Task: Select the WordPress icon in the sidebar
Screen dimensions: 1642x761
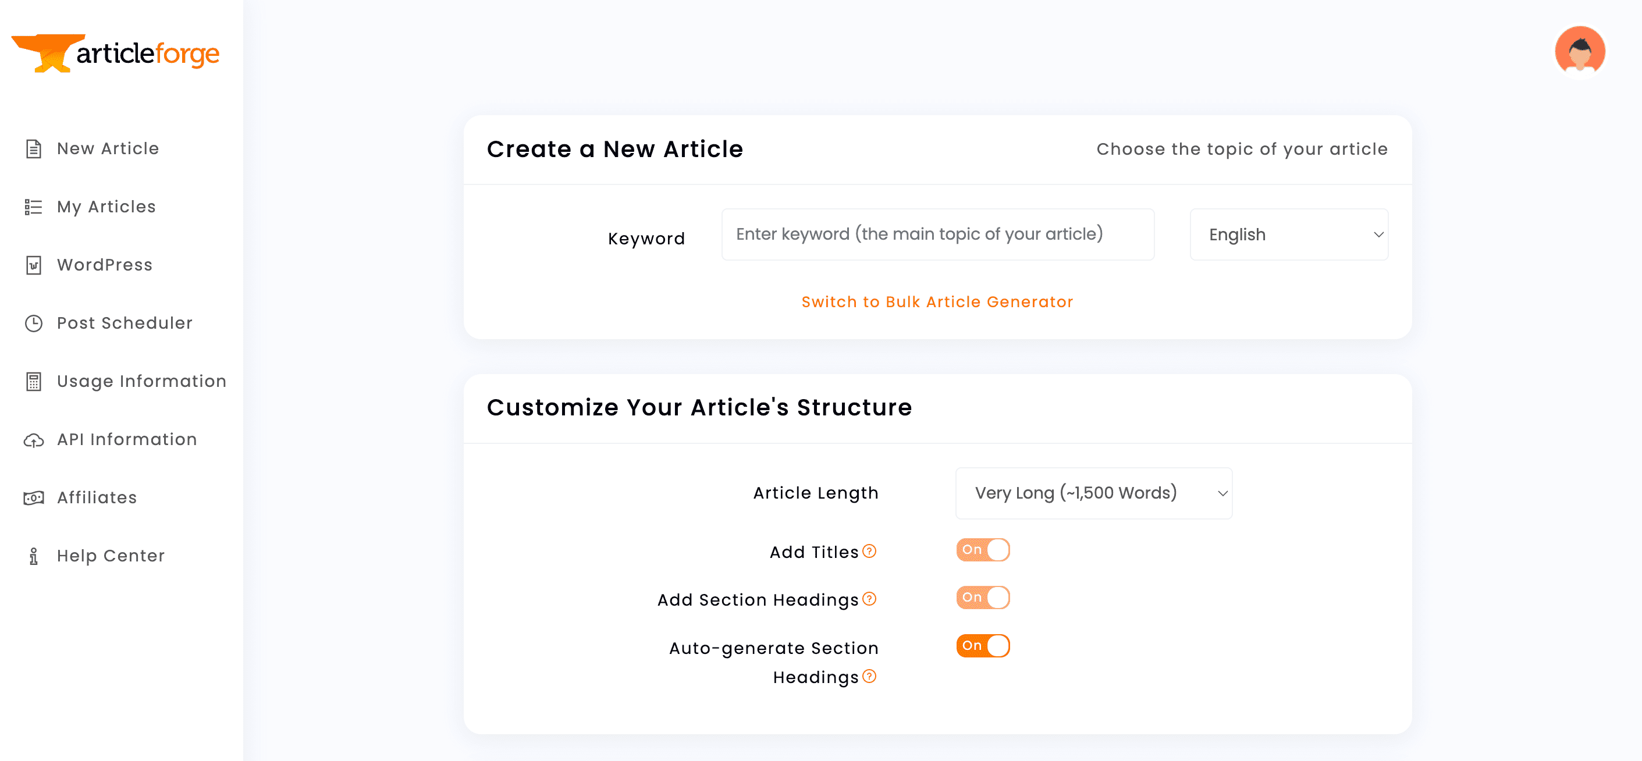Action: [x=33, y=265]
